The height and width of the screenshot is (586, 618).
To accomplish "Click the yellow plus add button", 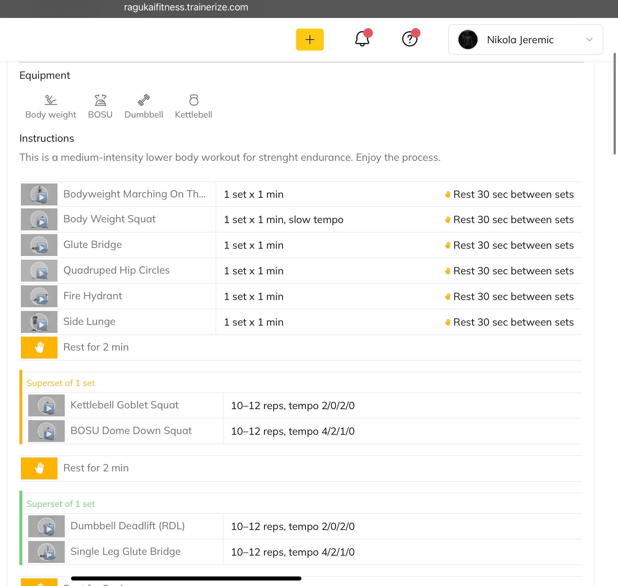I will (x=310, y=40).
